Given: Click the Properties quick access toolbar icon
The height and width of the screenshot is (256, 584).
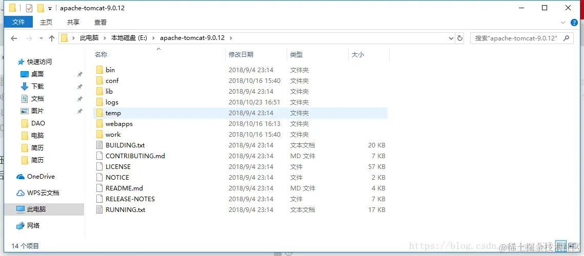Looking at the screenshot, I should tap(29, 8).
